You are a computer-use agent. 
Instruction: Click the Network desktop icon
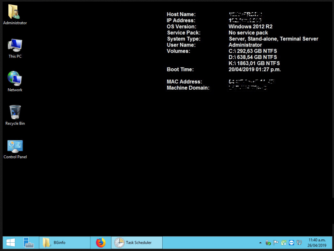[15, 80]
